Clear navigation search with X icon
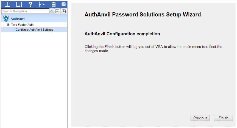Screen dimensions: 237x128 pyautogui.click(x=51, y=11)
